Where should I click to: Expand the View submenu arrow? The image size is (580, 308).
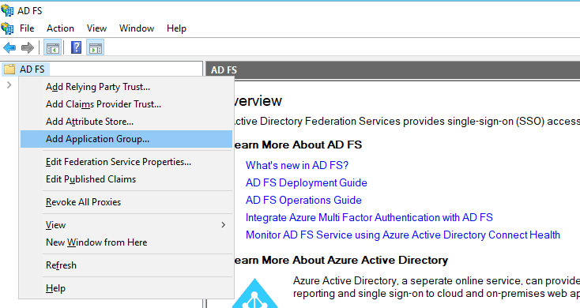click(223, 225)
